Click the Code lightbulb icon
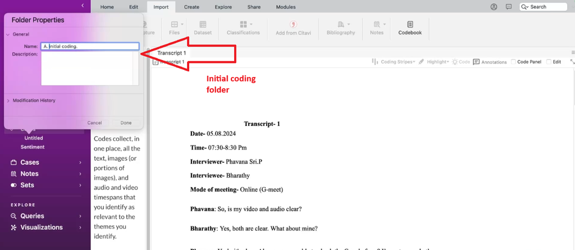Screen dimensions: 575x250 click(x=455, y=62)
